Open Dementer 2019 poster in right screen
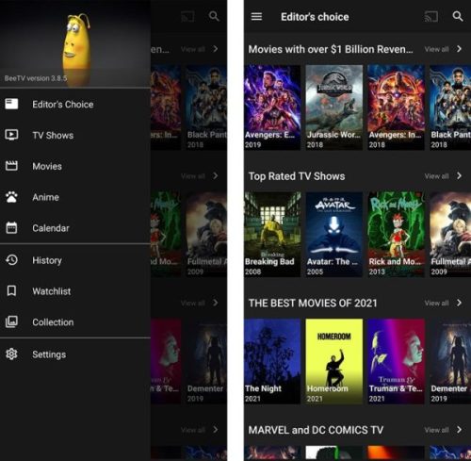 (x=450, y=361)
